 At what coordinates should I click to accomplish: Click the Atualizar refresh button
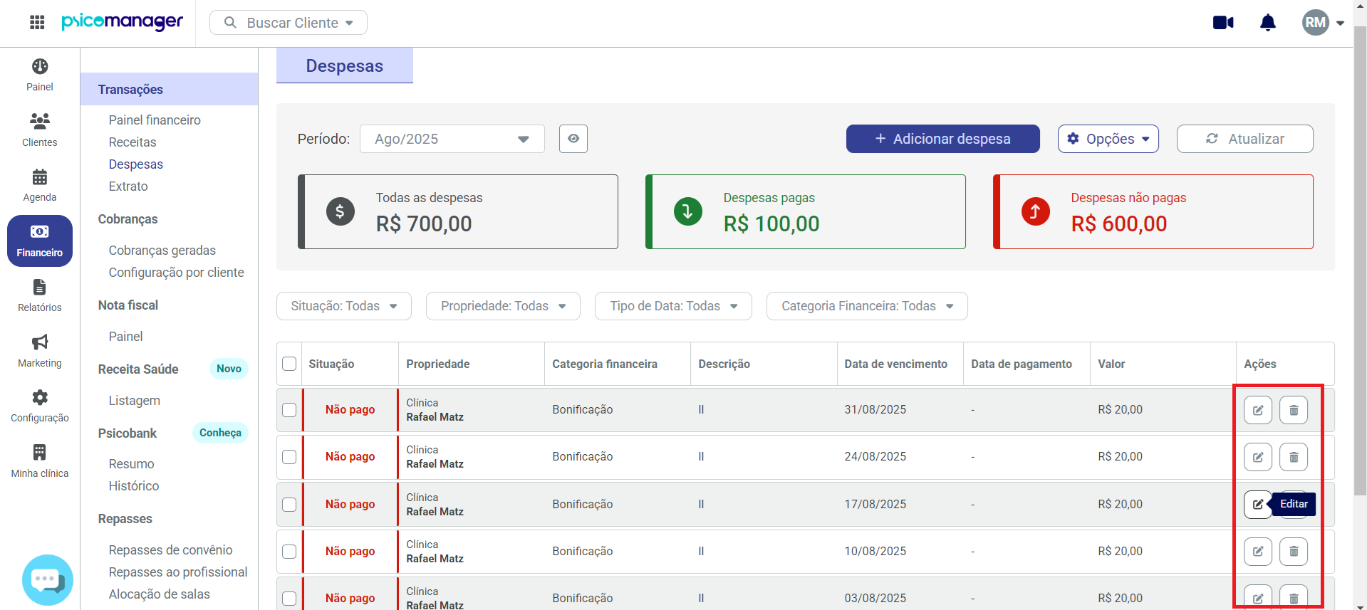1245,139
